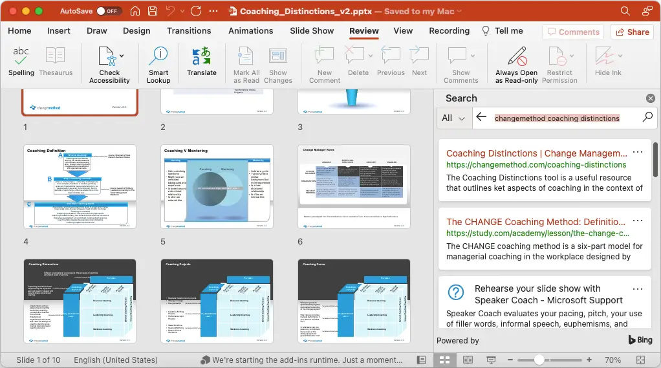
Task: Click English (United States) language indicator
Action: [116, 360]
